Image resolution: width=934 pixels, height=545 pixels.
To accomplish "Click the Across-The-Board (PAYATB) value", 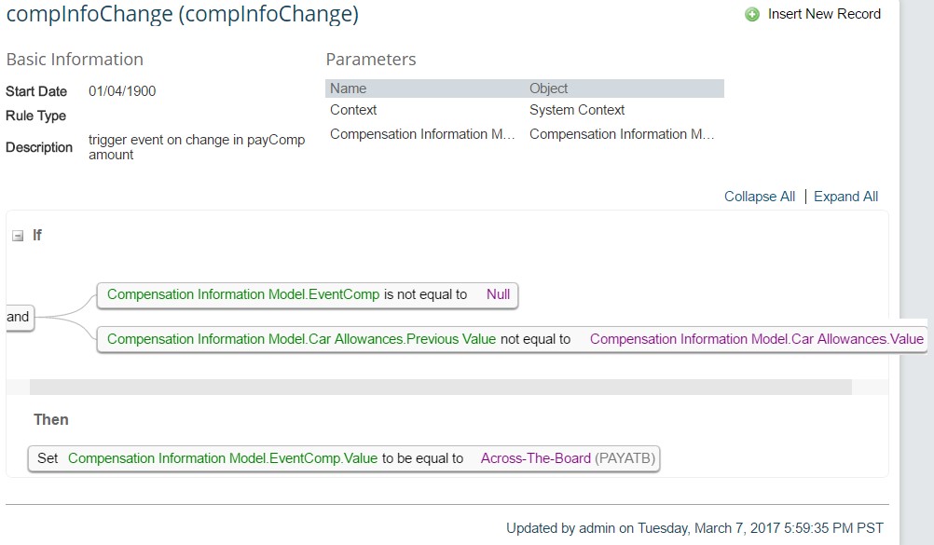I will [568, 458].
